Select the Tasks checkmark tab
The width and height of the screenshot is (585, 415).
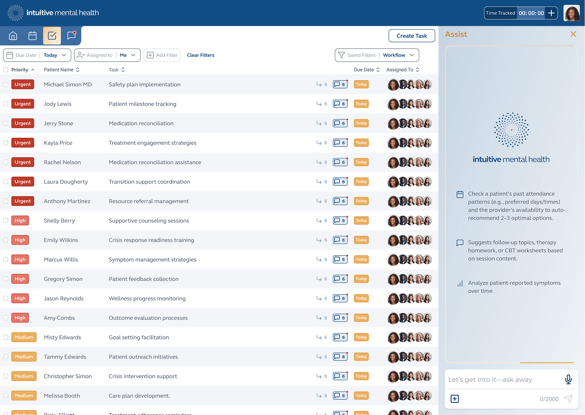(52, 36)
